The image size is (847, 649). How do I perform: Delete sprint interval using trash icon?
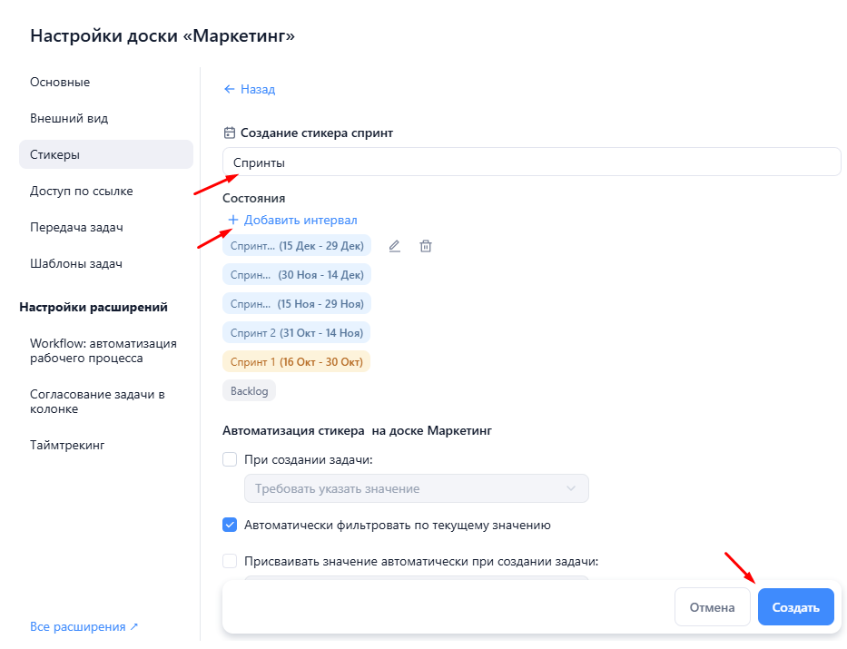[425, 246]
